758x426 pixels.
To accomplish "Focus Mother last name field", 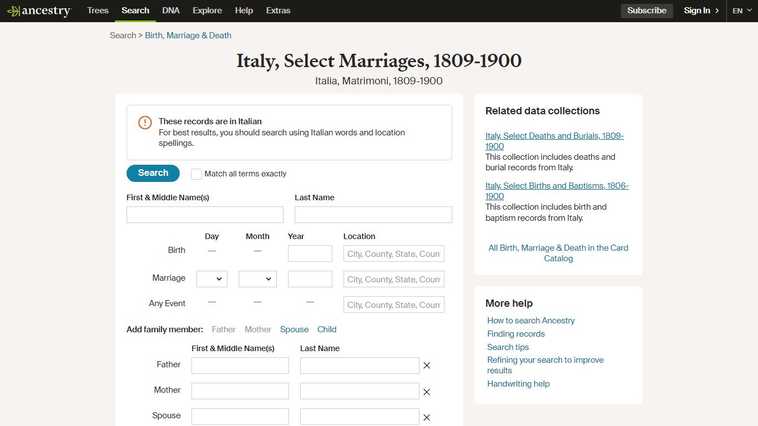I will coord(360,391).
